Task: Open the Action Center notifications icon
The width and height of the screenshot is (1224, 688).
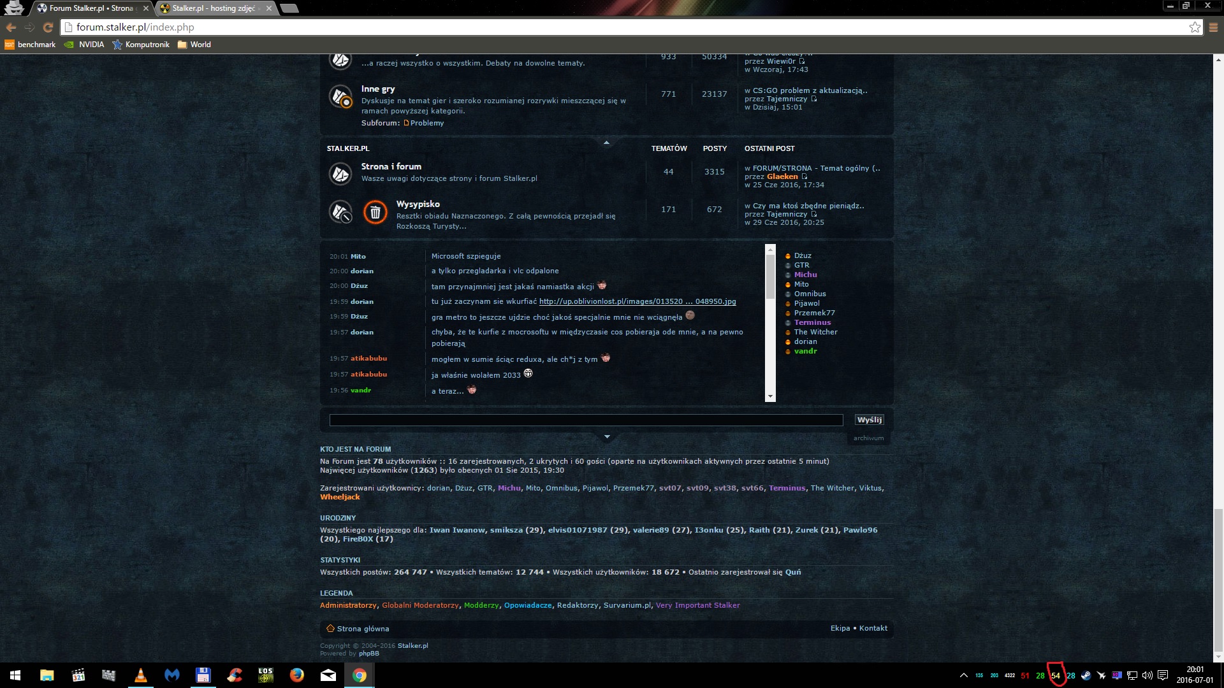Action: pos(1163,675)
